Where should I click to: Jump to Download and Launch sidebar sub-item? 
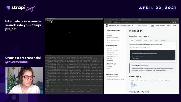click(x=113, y=50)
